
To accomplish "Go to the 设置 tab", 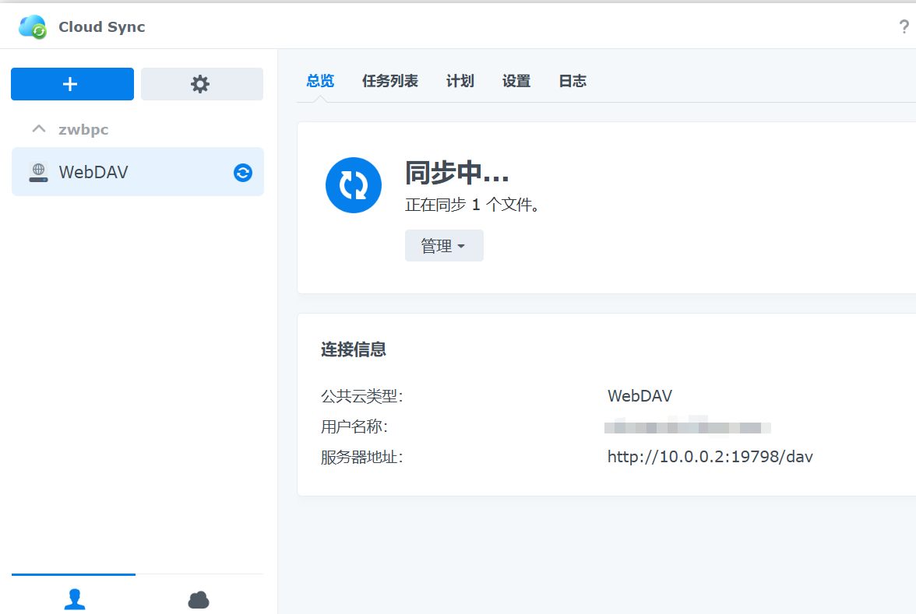I will tap(516, 81).
